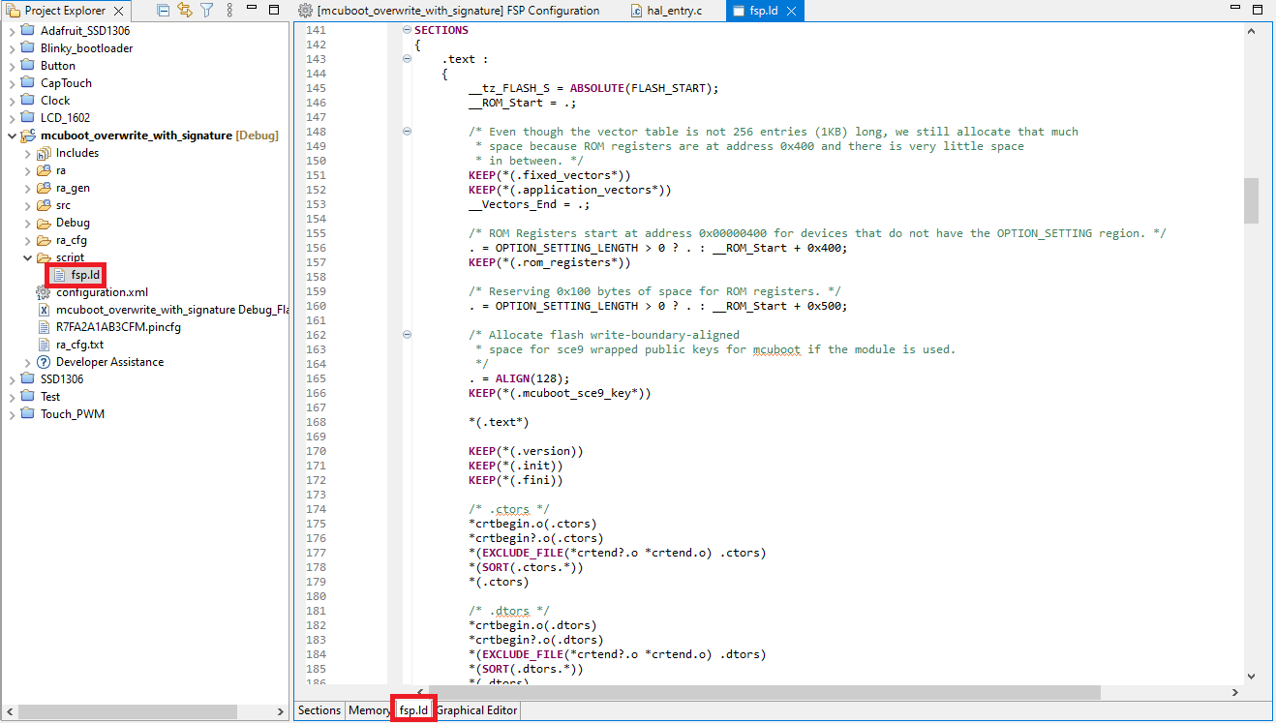Collapse all projects in Project Explorer
This screenshot has height=723, width=1276.
(163, 10)
